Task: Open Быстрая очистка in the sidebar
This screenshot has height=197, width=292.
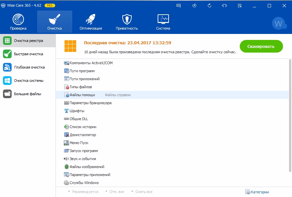Action: click(28, 54)
